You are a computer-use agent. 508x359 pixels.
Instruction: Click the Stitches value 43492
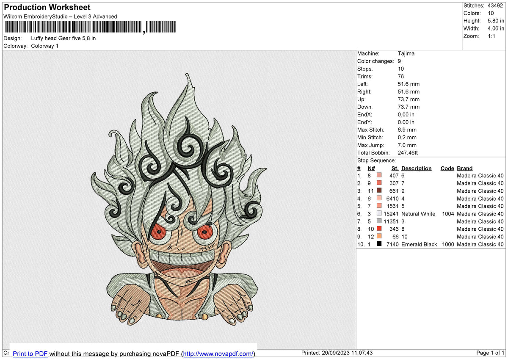[x=496, y=6]
